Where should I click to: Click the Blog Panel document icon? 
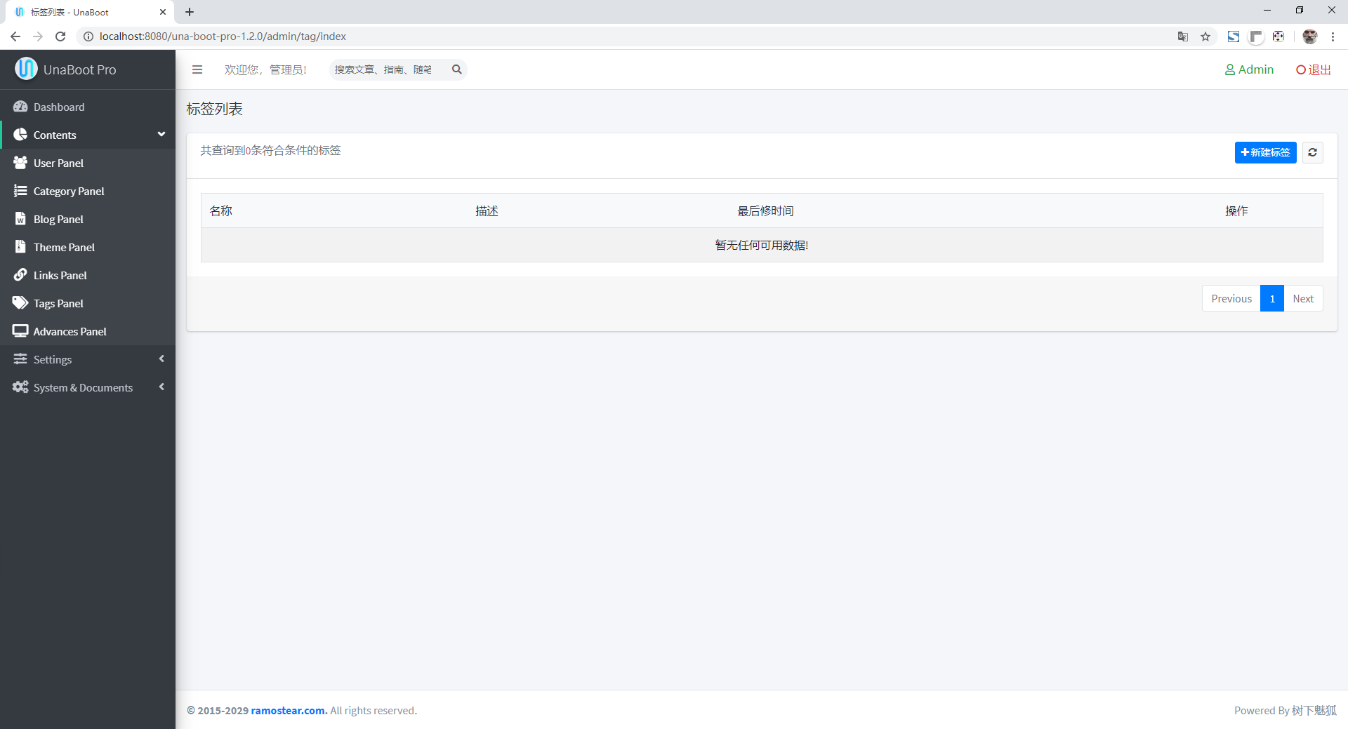pos(20,219)
